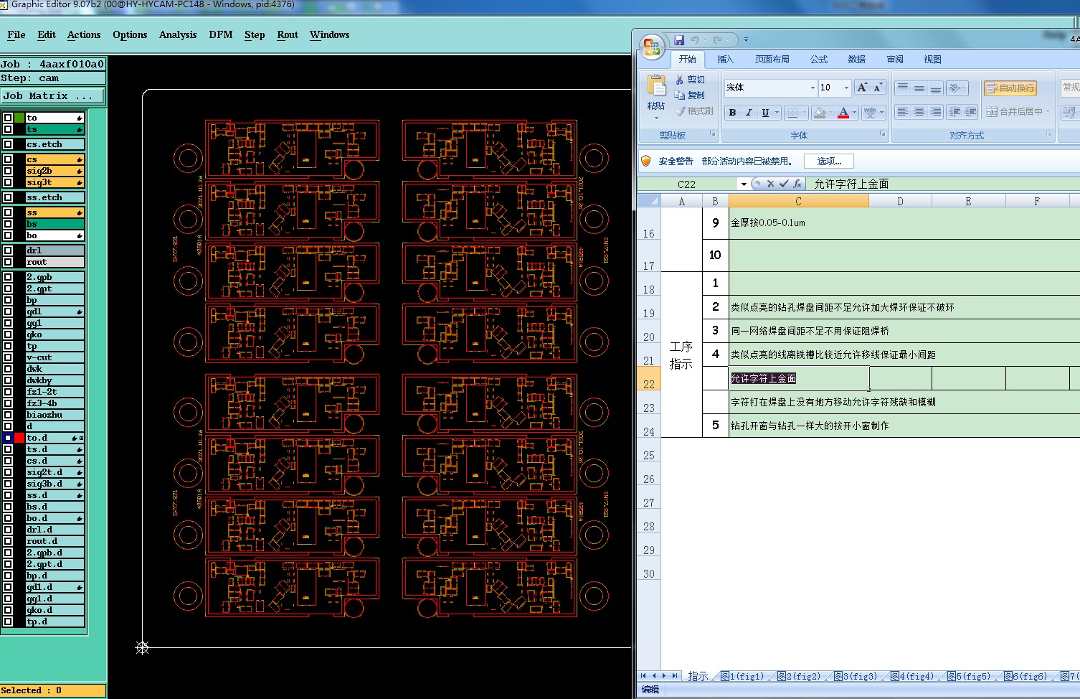This screenshot has width=1080, height=699.
Task: Toggle checkbox for the cs.etch layer
Action: 8,144
